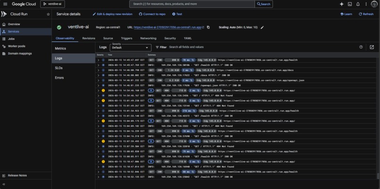Collapse the sidebar using bottom-left arrow icon

coord(4,184)
